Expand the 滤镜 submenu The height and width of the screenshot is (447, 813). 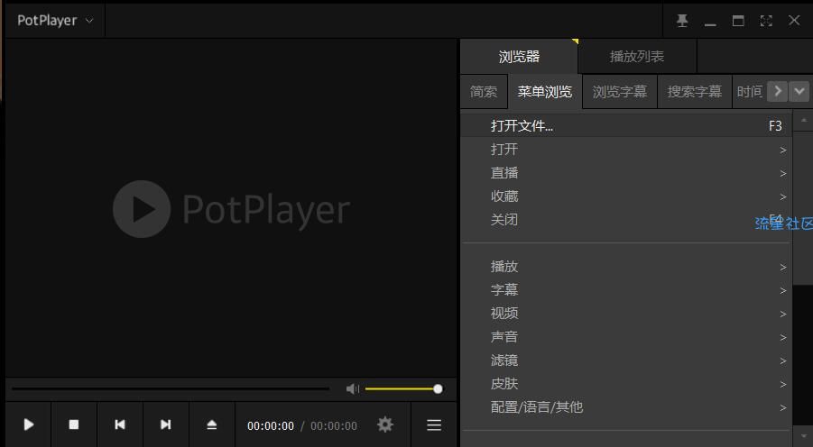[x=626, y=360]
